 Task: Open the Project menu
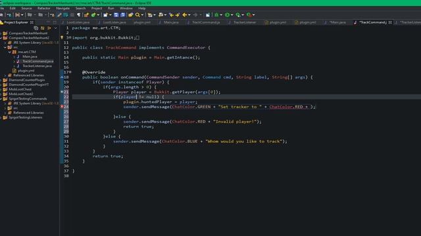click(x=97, y=9)
